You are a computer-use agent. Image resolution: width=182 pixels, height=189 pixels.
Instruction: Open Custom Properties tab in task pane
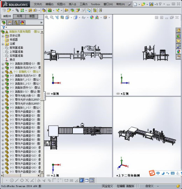[178, 57]
